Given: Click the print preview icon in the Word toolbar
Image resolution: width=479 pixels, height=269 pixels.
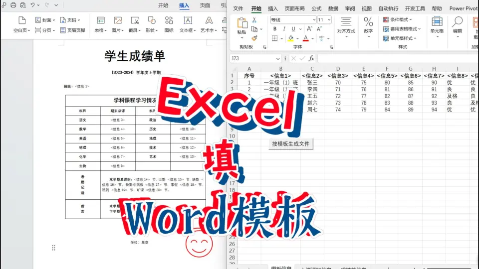Looking at the screenshot, I should click(23, 5).
